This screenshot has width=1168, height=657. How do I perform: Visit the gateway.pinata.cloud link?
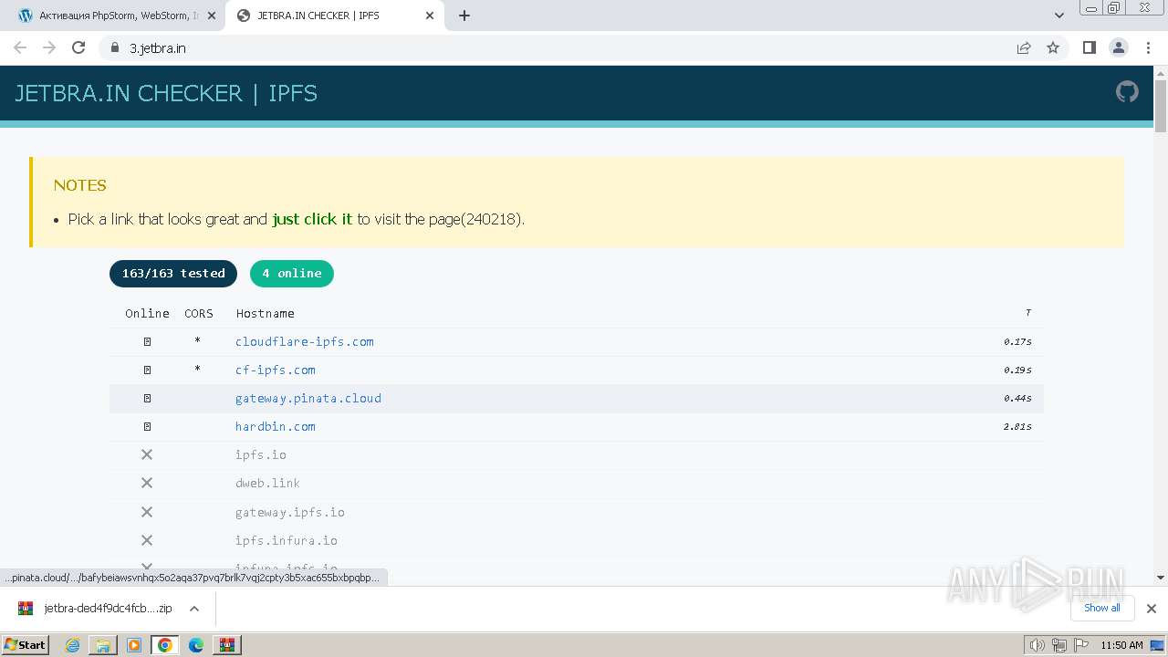308,398
